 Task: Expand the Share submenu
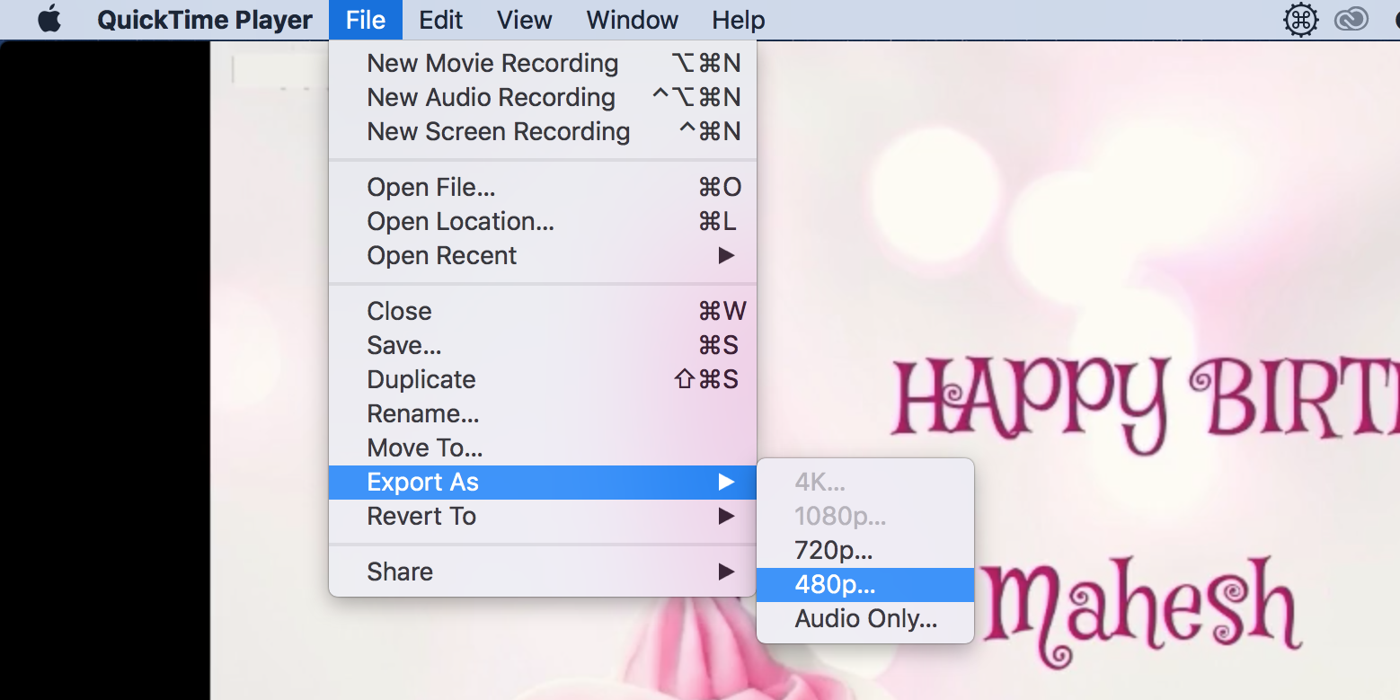pyautogui.click(x=399, y=572)
